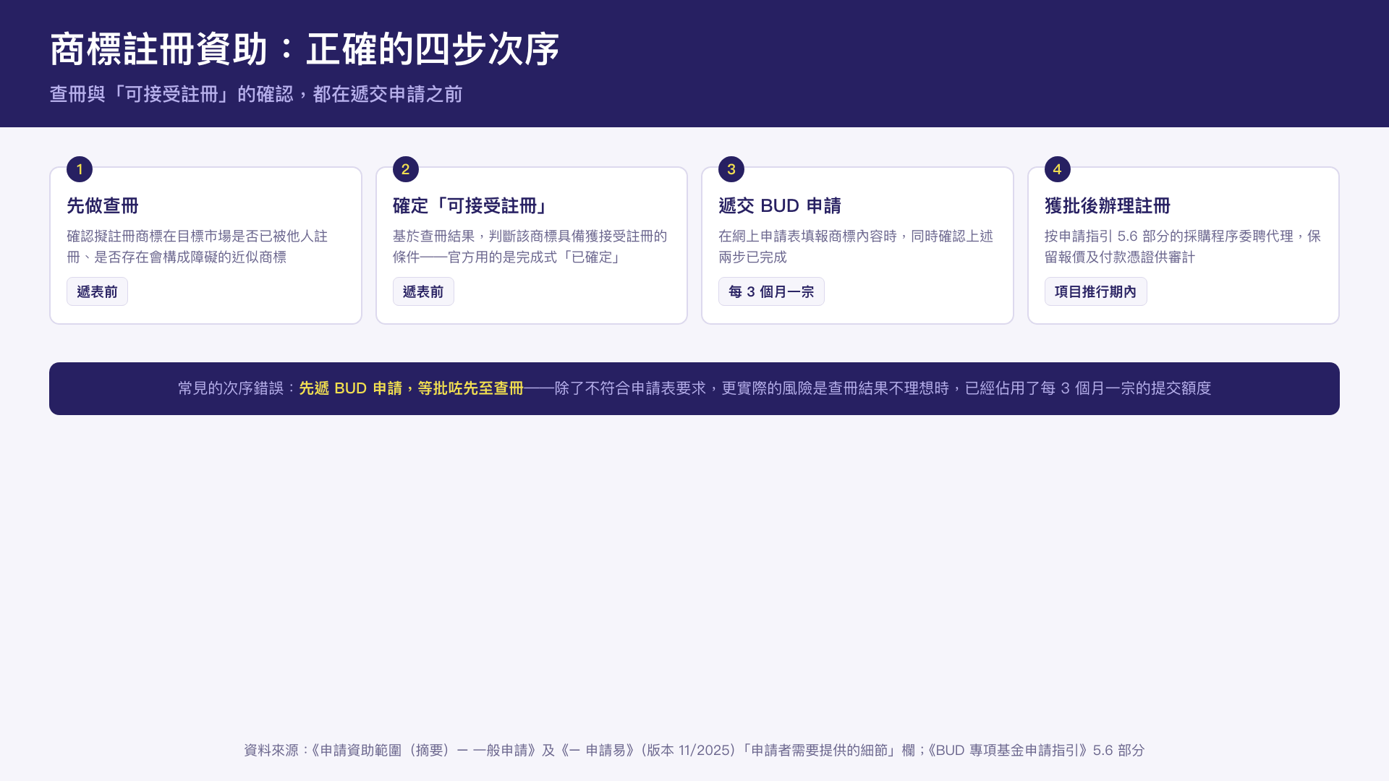Click the step 4 number badge
Screen dimensions: 1389x781
[x=1058, y=169]
